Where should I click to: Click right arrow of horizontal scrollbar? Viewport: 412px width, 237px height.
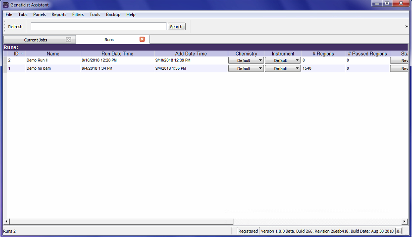[x=404, y=221]
